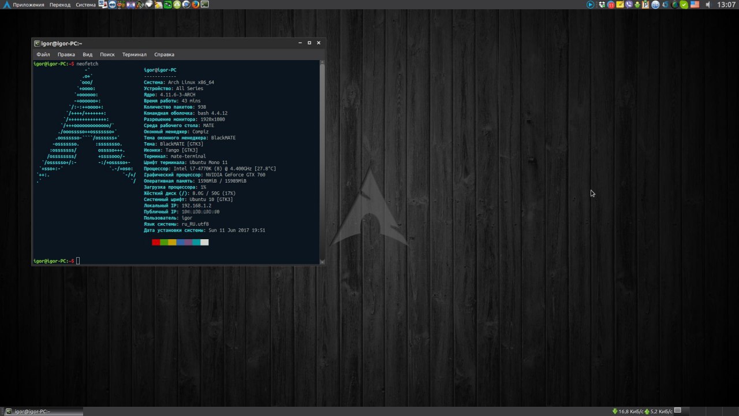Open the qBittorrent tray icon

tap(655, 5)
